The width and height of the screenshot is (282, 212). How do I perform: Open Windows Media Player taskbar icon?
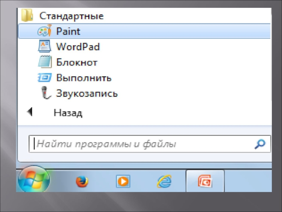click(x=123, y=181)
